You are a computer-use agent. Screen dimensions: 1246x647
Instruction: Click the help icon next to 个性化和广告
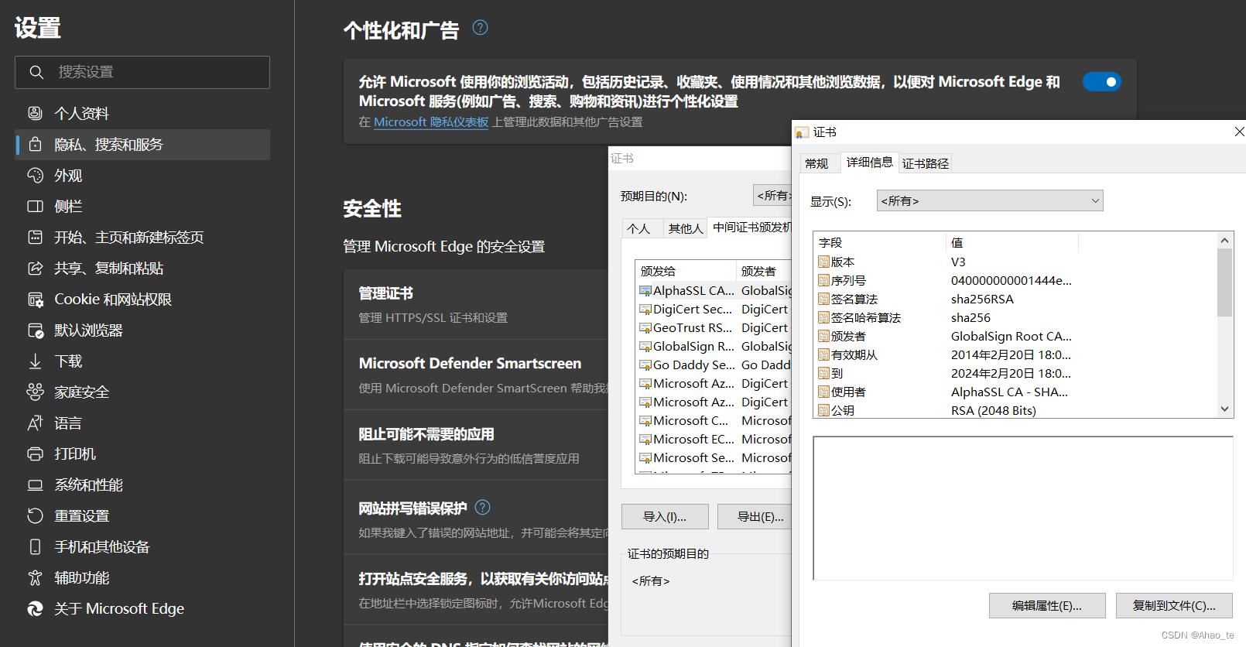tap(480, 28)
